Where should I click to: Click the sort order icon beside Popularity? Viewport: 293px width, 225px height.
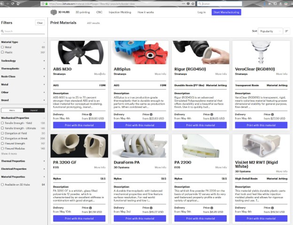tap(287, 31)
